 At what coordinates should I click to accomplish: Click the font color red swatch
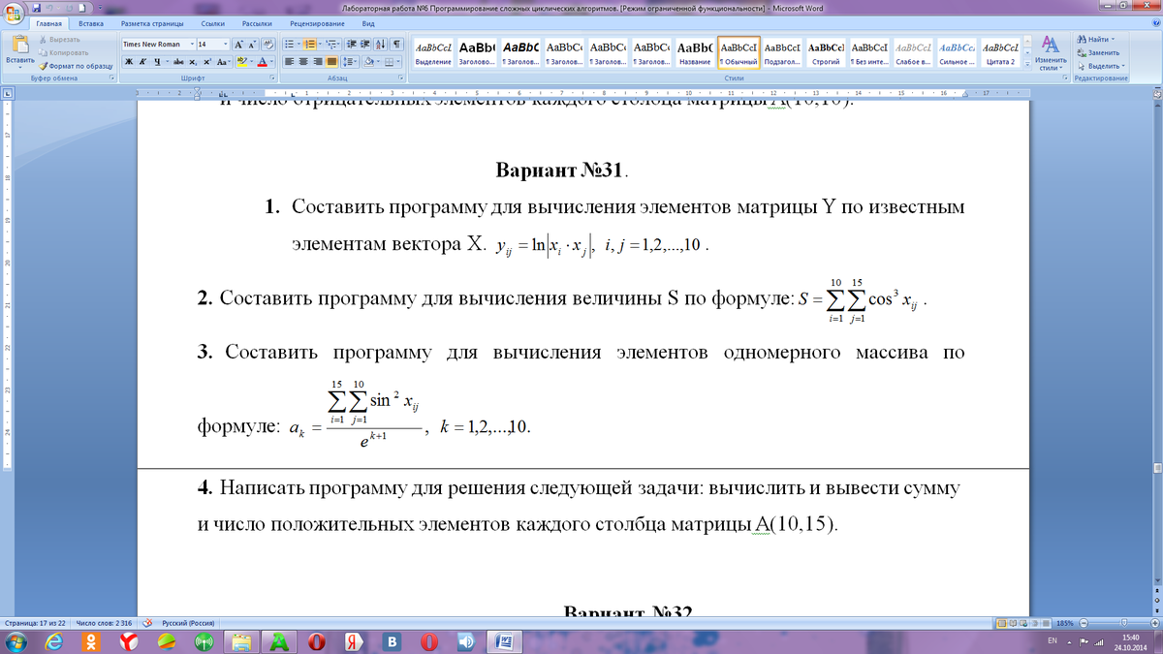tap(264, 61)
